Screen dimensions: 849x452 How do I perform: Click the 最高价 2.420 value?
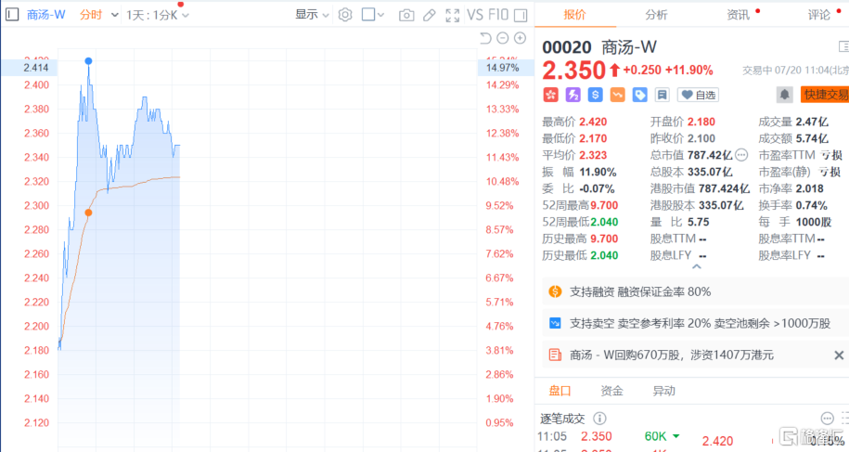pos(593,122)
